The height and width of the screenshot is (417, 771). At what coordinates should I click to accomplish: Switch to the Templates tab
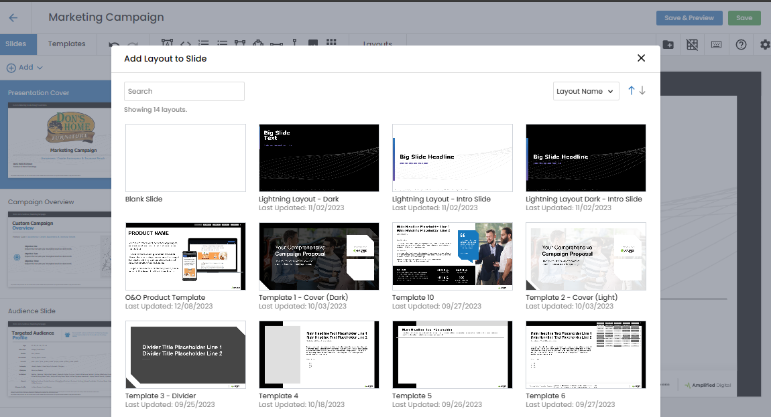[66, 44]
